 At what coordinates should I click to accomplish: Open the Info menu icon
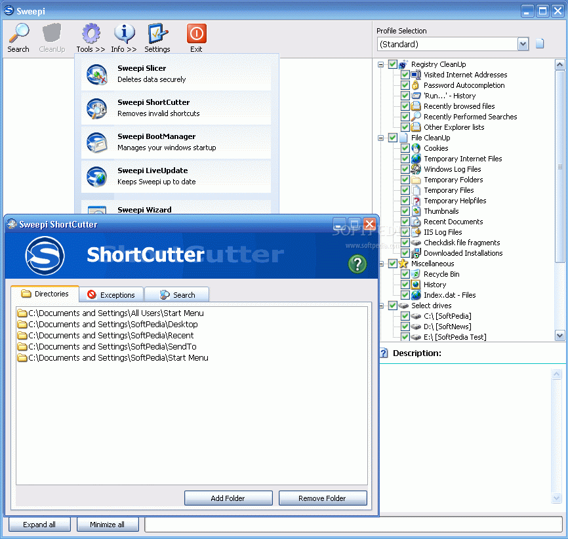124,33
